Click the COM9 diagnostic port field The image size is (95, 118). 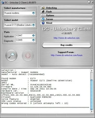click(x=26, y=40)
